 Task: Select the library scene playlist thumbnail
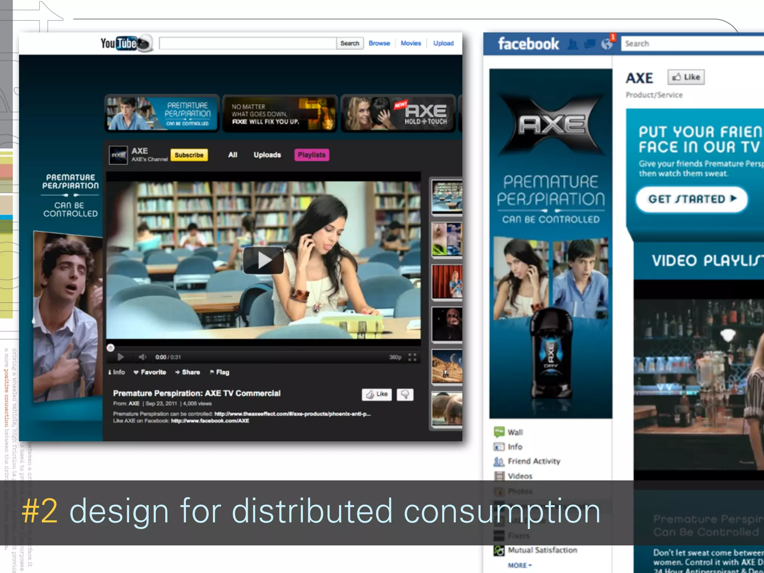(x=447, y=197)
